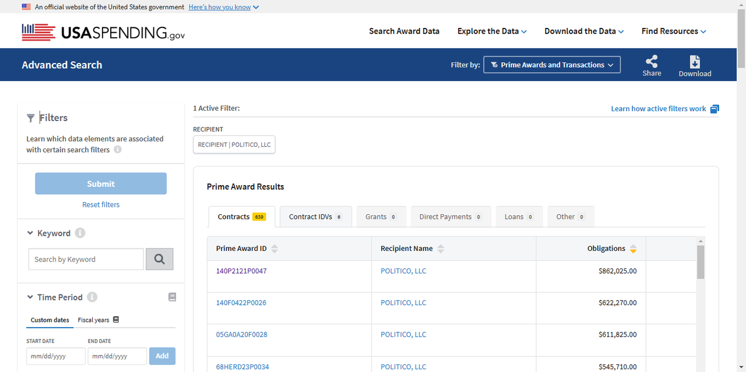746x372 pixels.
Task: Click the Add date button
Action: tap(162, 356)
